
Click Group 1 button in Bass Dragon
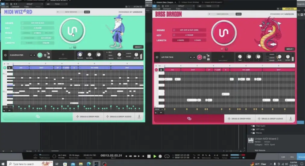pos(290,49)
